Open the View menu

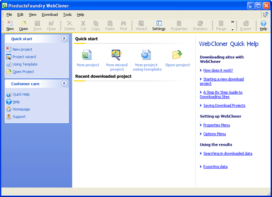tap(33, 15)
